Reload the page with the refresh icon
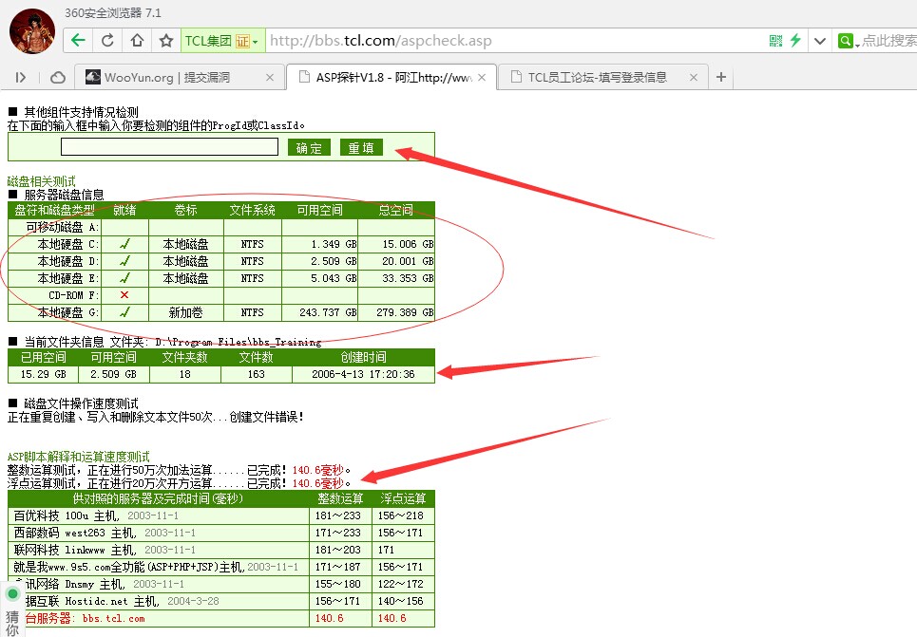This screenshot has height=637, width=917. [107, 40]
